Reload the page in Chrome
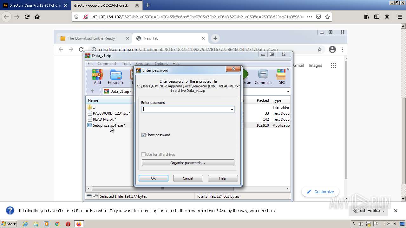The width and height of the screenshot is (406, 228). [x=81, y=49]
